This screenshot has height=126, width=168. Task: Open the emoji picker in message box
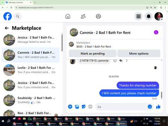coord(150,107)
